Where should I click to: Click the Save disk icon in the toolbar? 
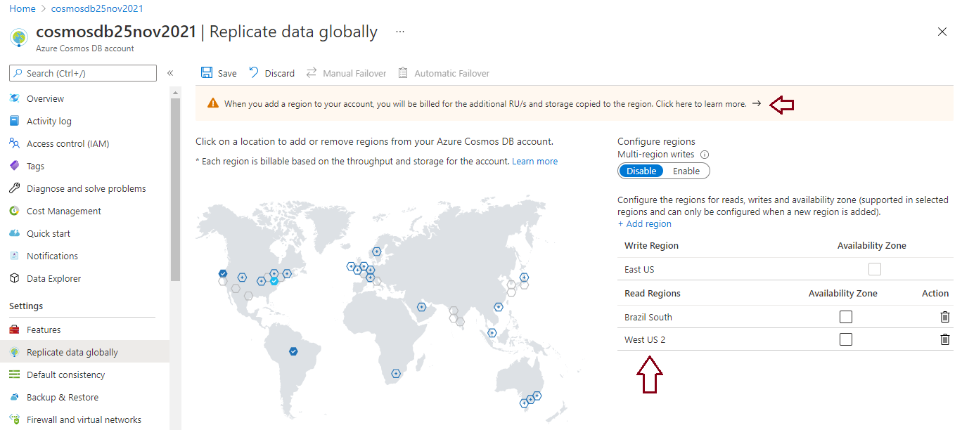(x=207, y=73)
